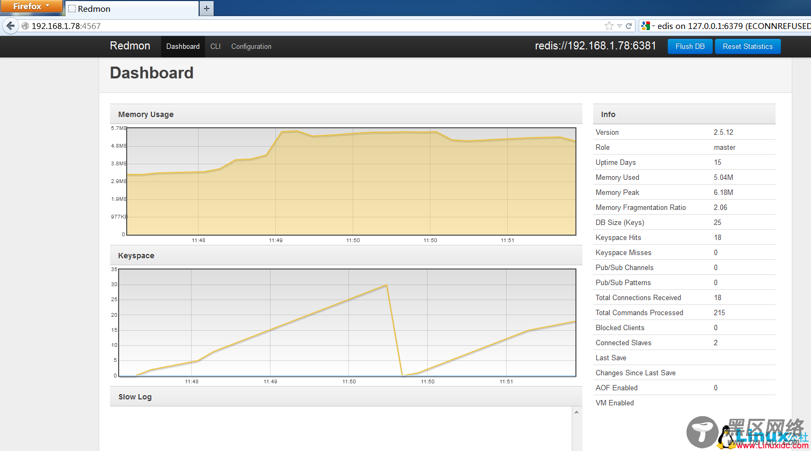Click the Redmon brand link
The image size is (811, 451).
pyautogui.click(x=130, y=46)
